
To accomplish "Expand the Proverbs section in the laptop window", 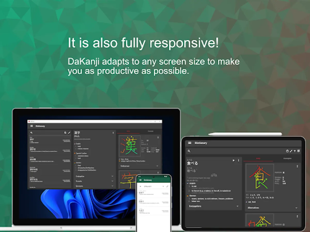I will [x=95, y=181].
